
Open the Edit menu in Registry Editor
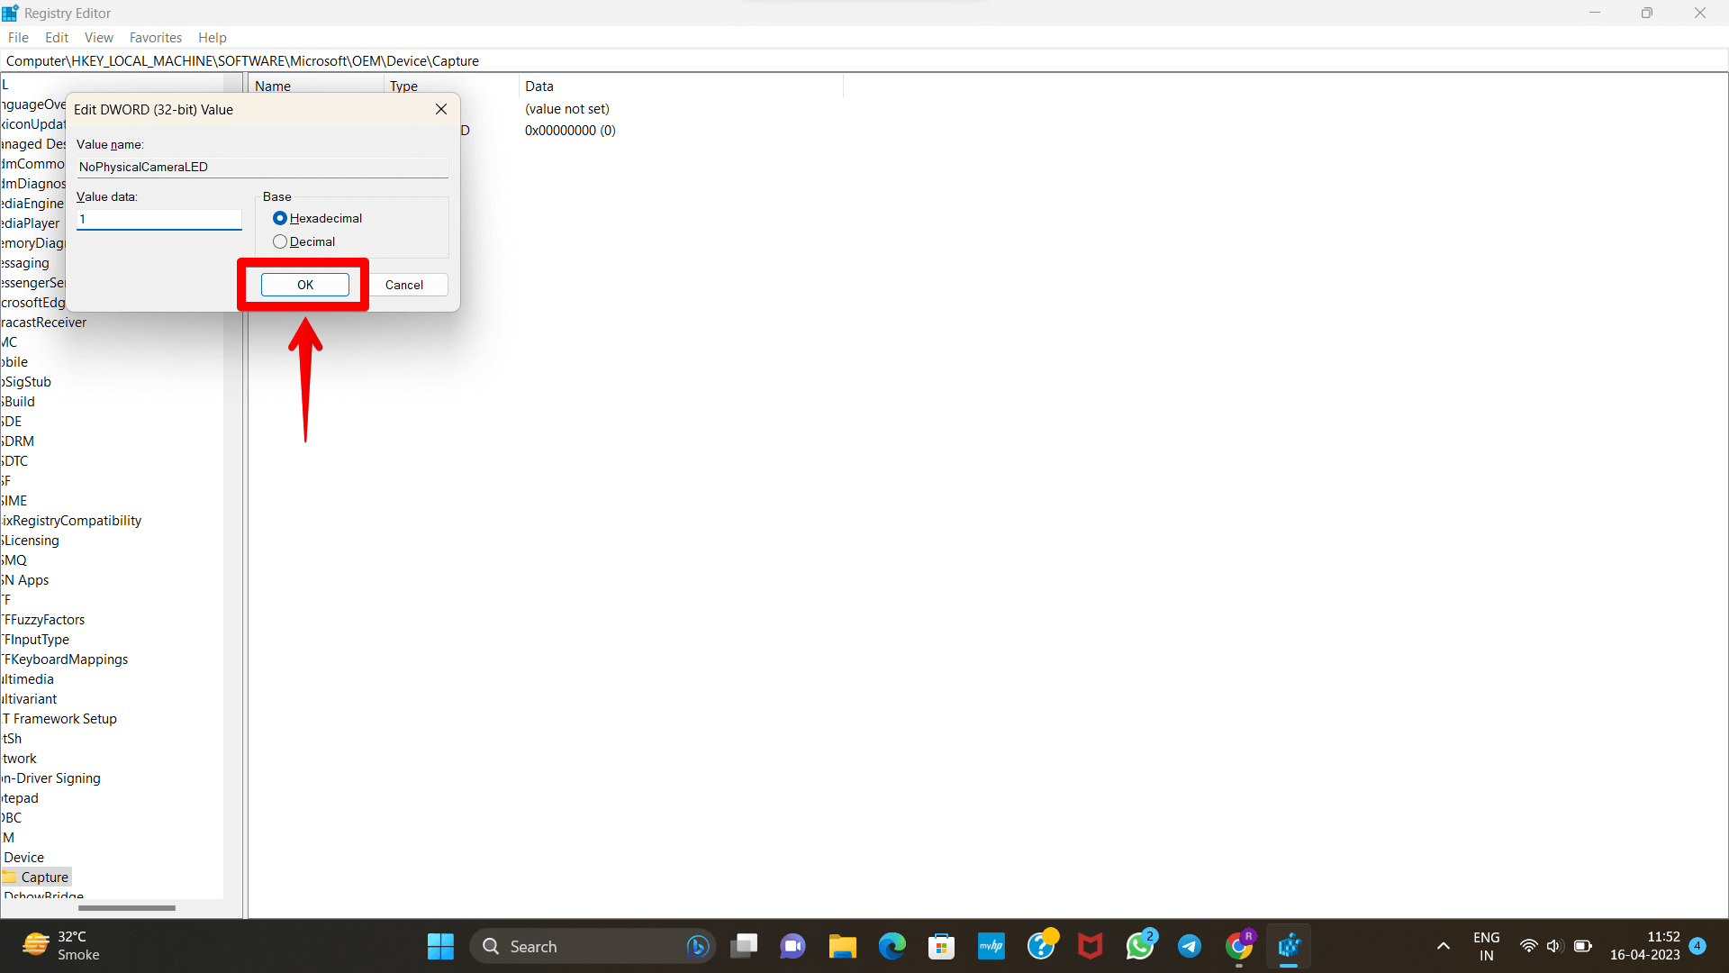(56, 37)
